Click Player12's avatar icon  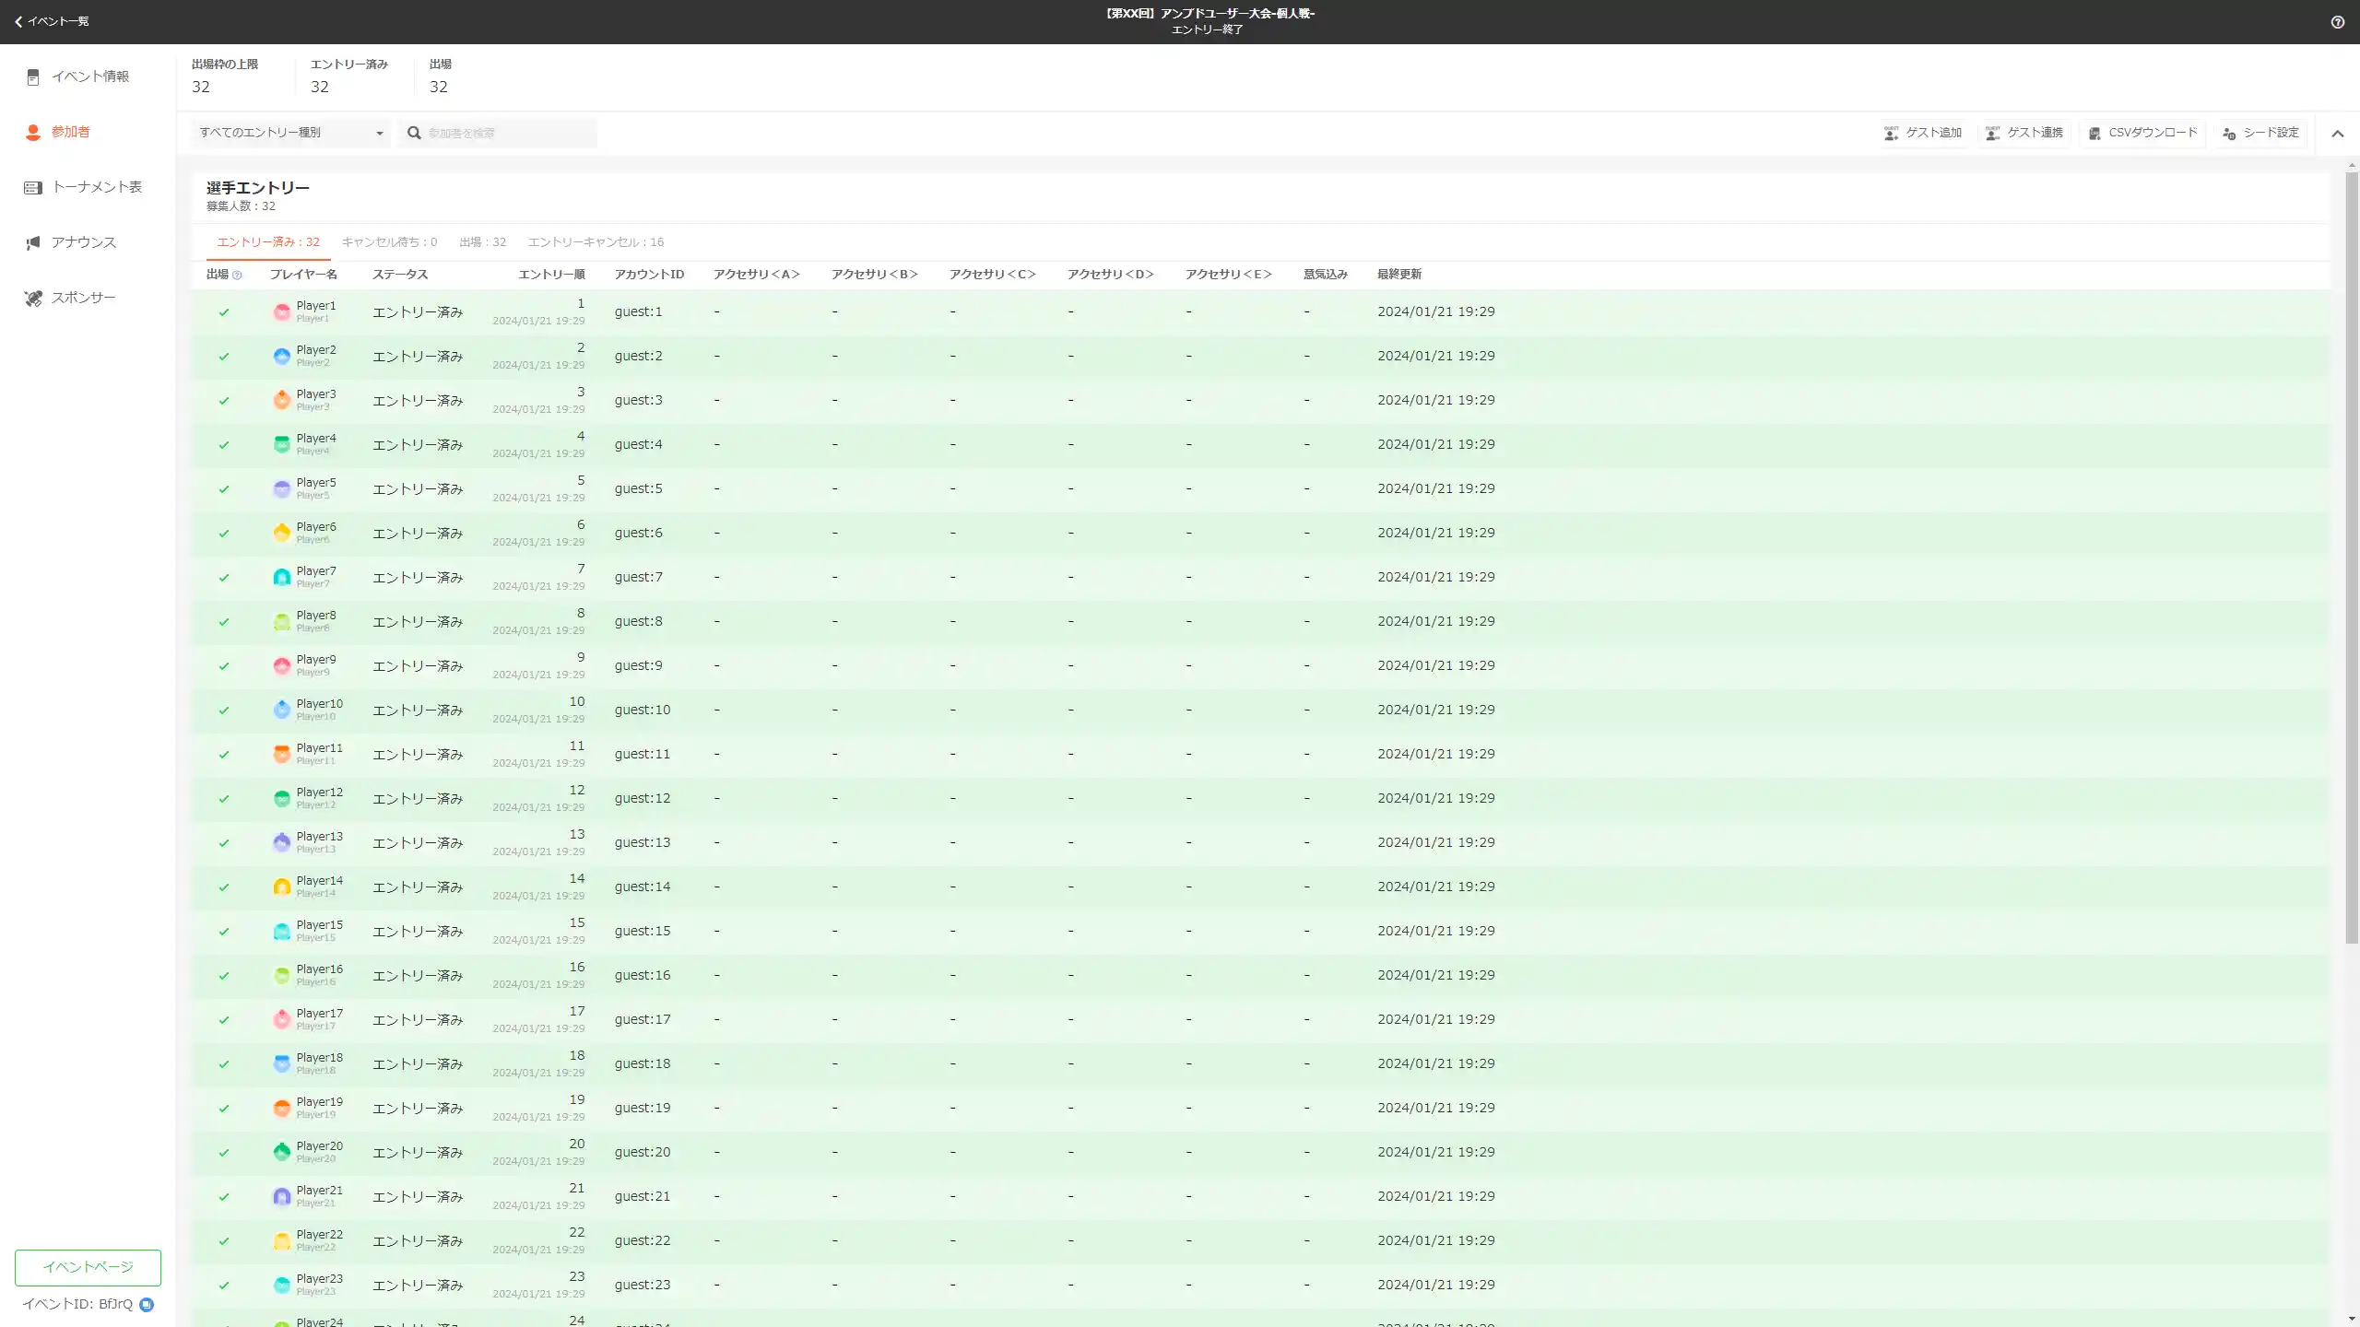click(x=282, y=798)
